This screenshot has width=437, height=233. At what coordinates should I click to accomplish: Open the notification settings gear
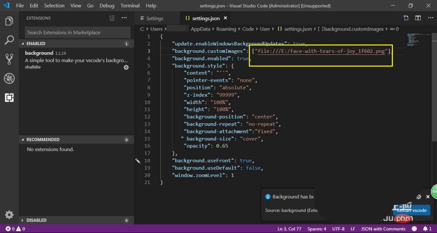(419, 197)
